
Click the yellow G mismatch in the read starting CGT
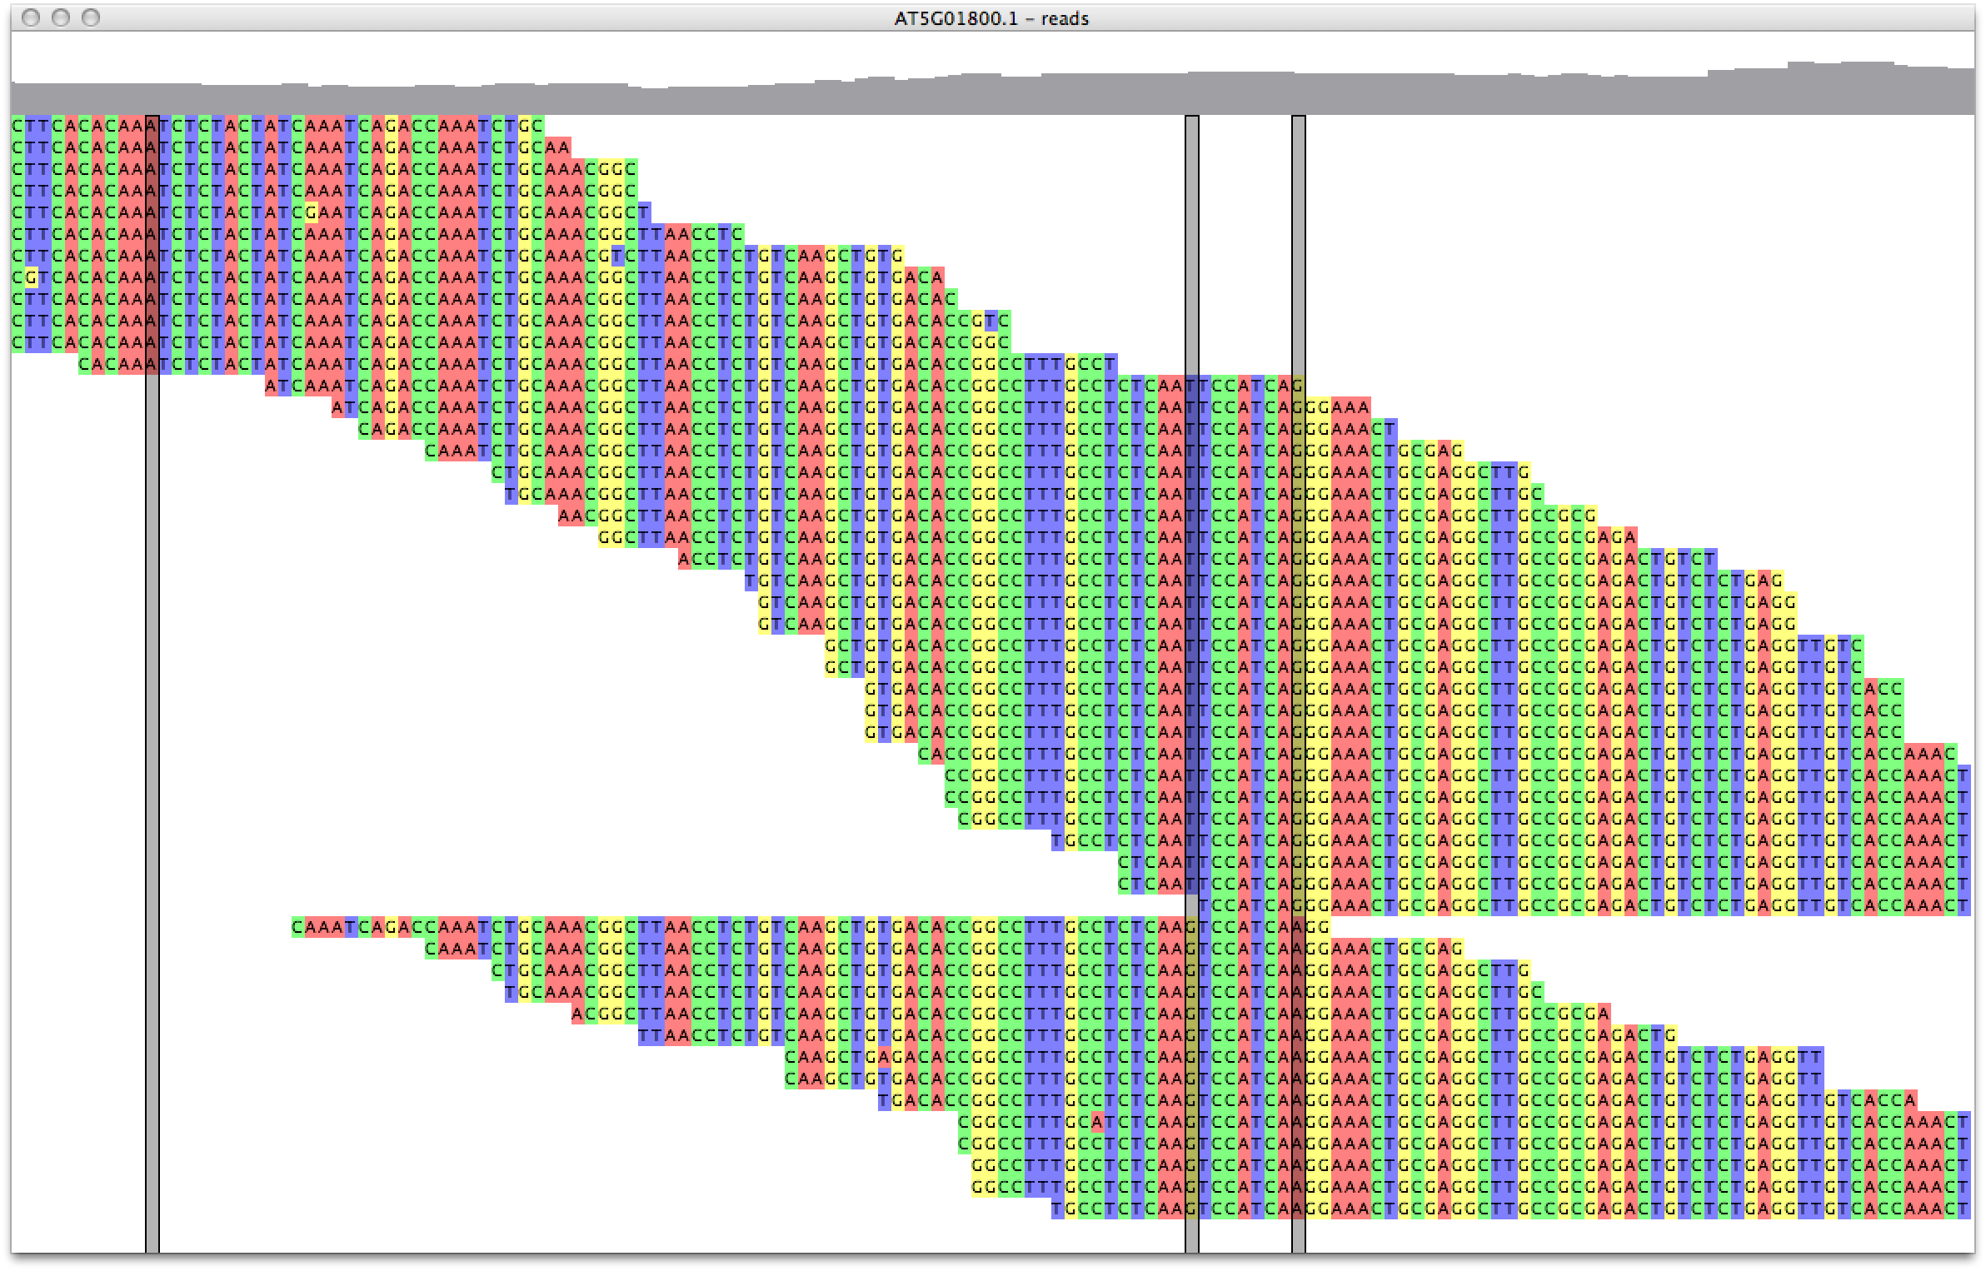point(32,277)
